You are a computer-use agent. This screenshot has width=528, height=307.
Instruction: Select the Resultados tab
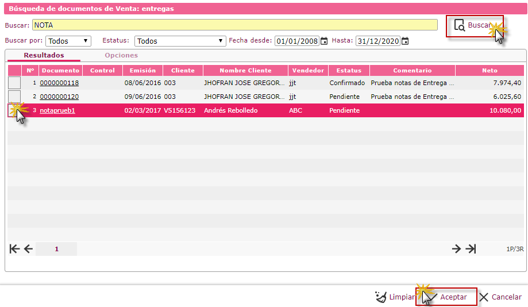[44, 55]
